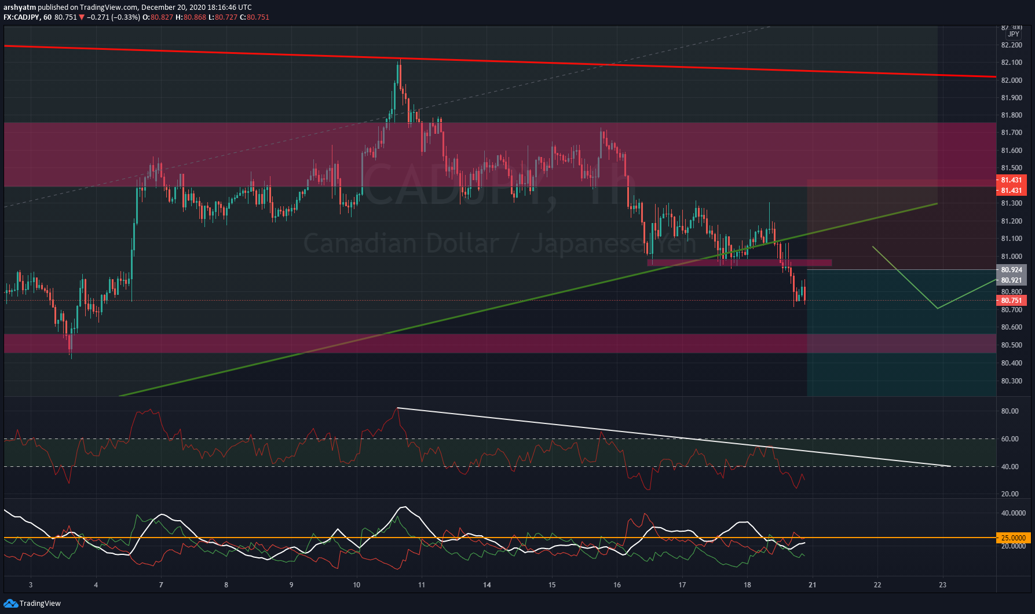Click the RSI 80.00 scale label
The width and height of the screenshot is (1035, 614).
click(x=1010, y=411)
